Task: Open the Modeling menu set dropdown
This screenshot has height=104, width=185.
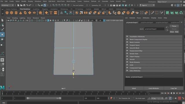Action: click(8, 5)
